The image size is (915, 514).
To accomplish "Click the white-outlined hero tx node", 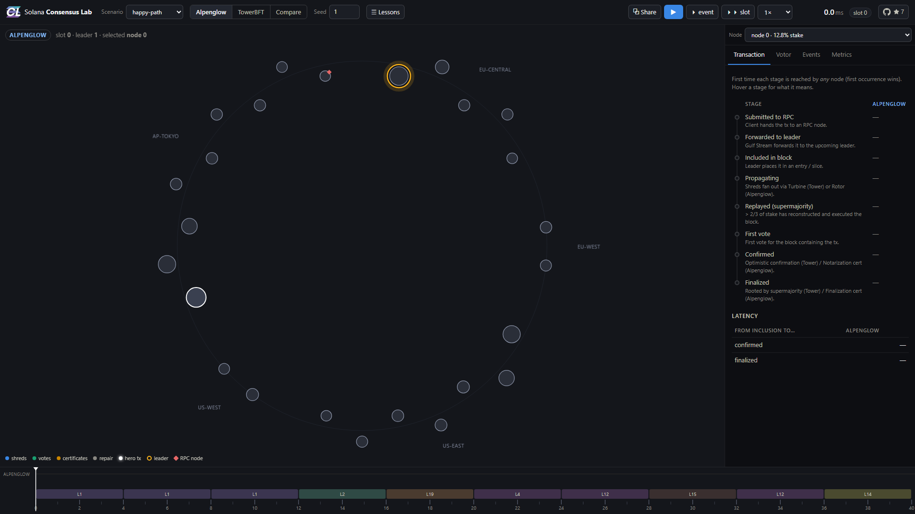I will (196, 298).
